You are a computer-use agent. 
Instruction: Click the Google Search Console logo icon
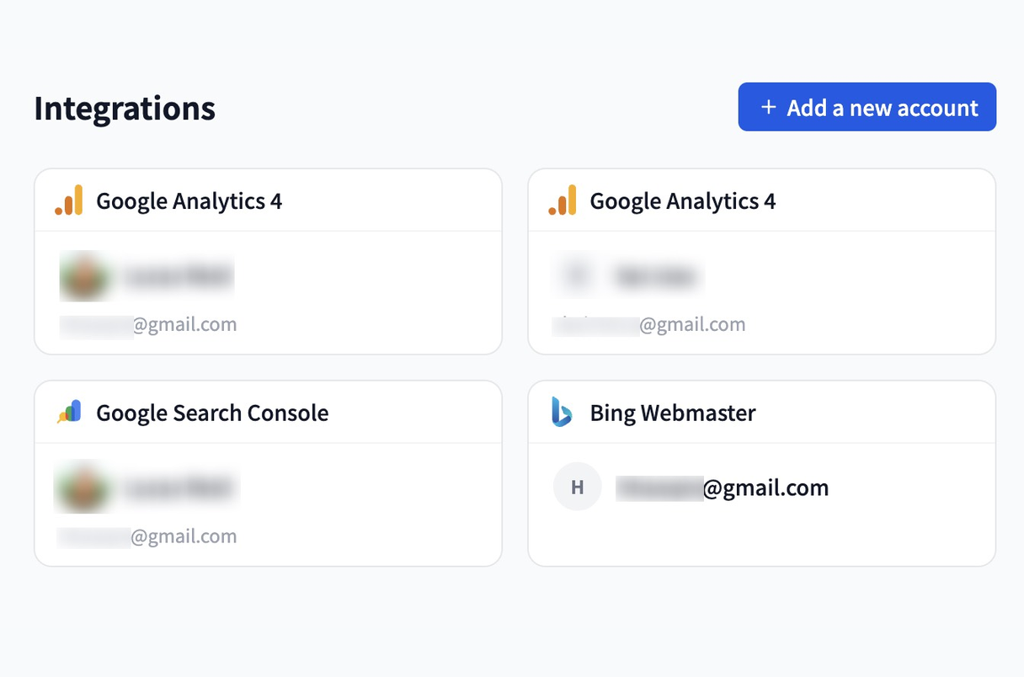[69, 412]
